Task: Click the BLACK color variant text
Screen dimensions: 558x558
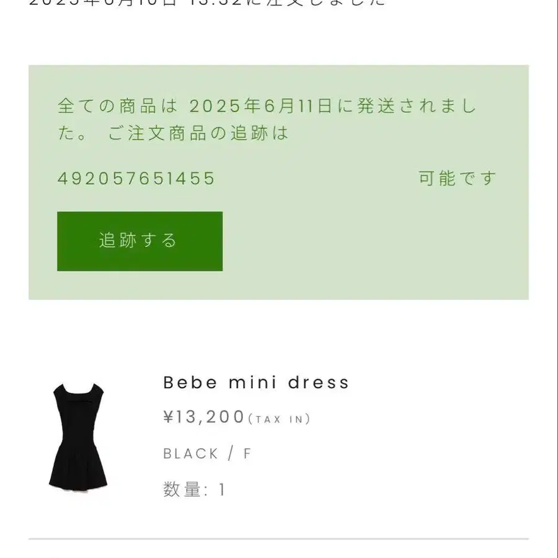Action: pyautogui.click(x=190, y=454)
